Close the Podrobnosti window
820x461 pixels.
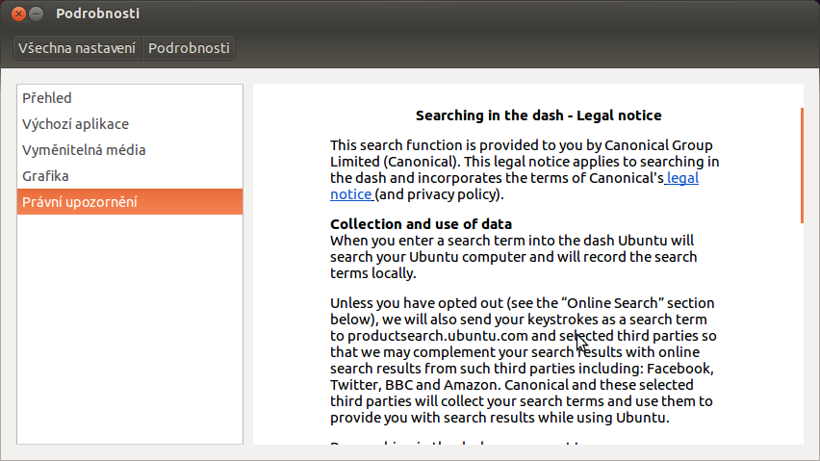(19, 13)
